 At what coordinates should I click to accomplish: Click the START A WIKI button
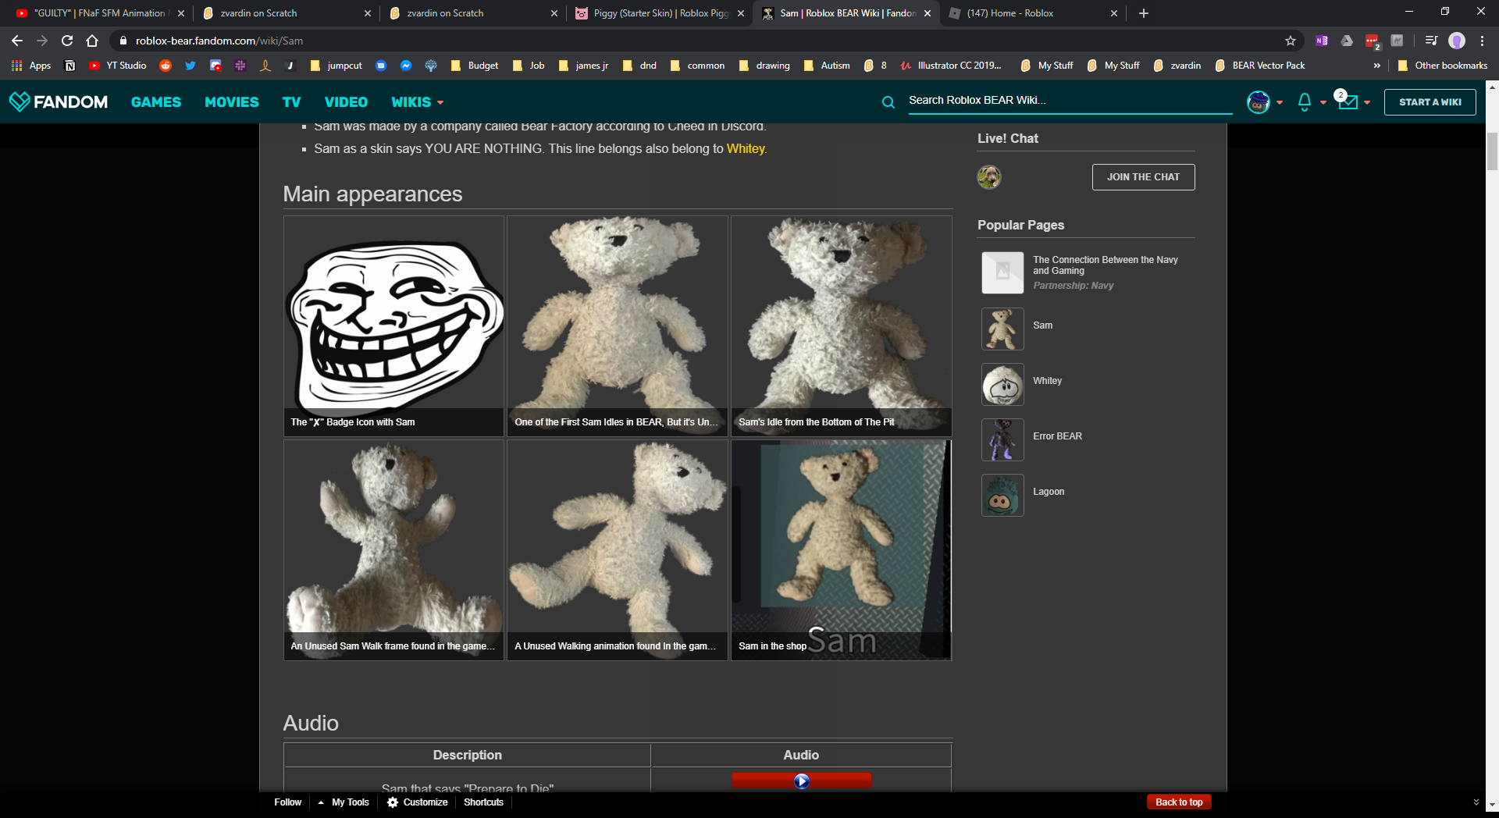pyautogui.click(x=1430, y=102)
